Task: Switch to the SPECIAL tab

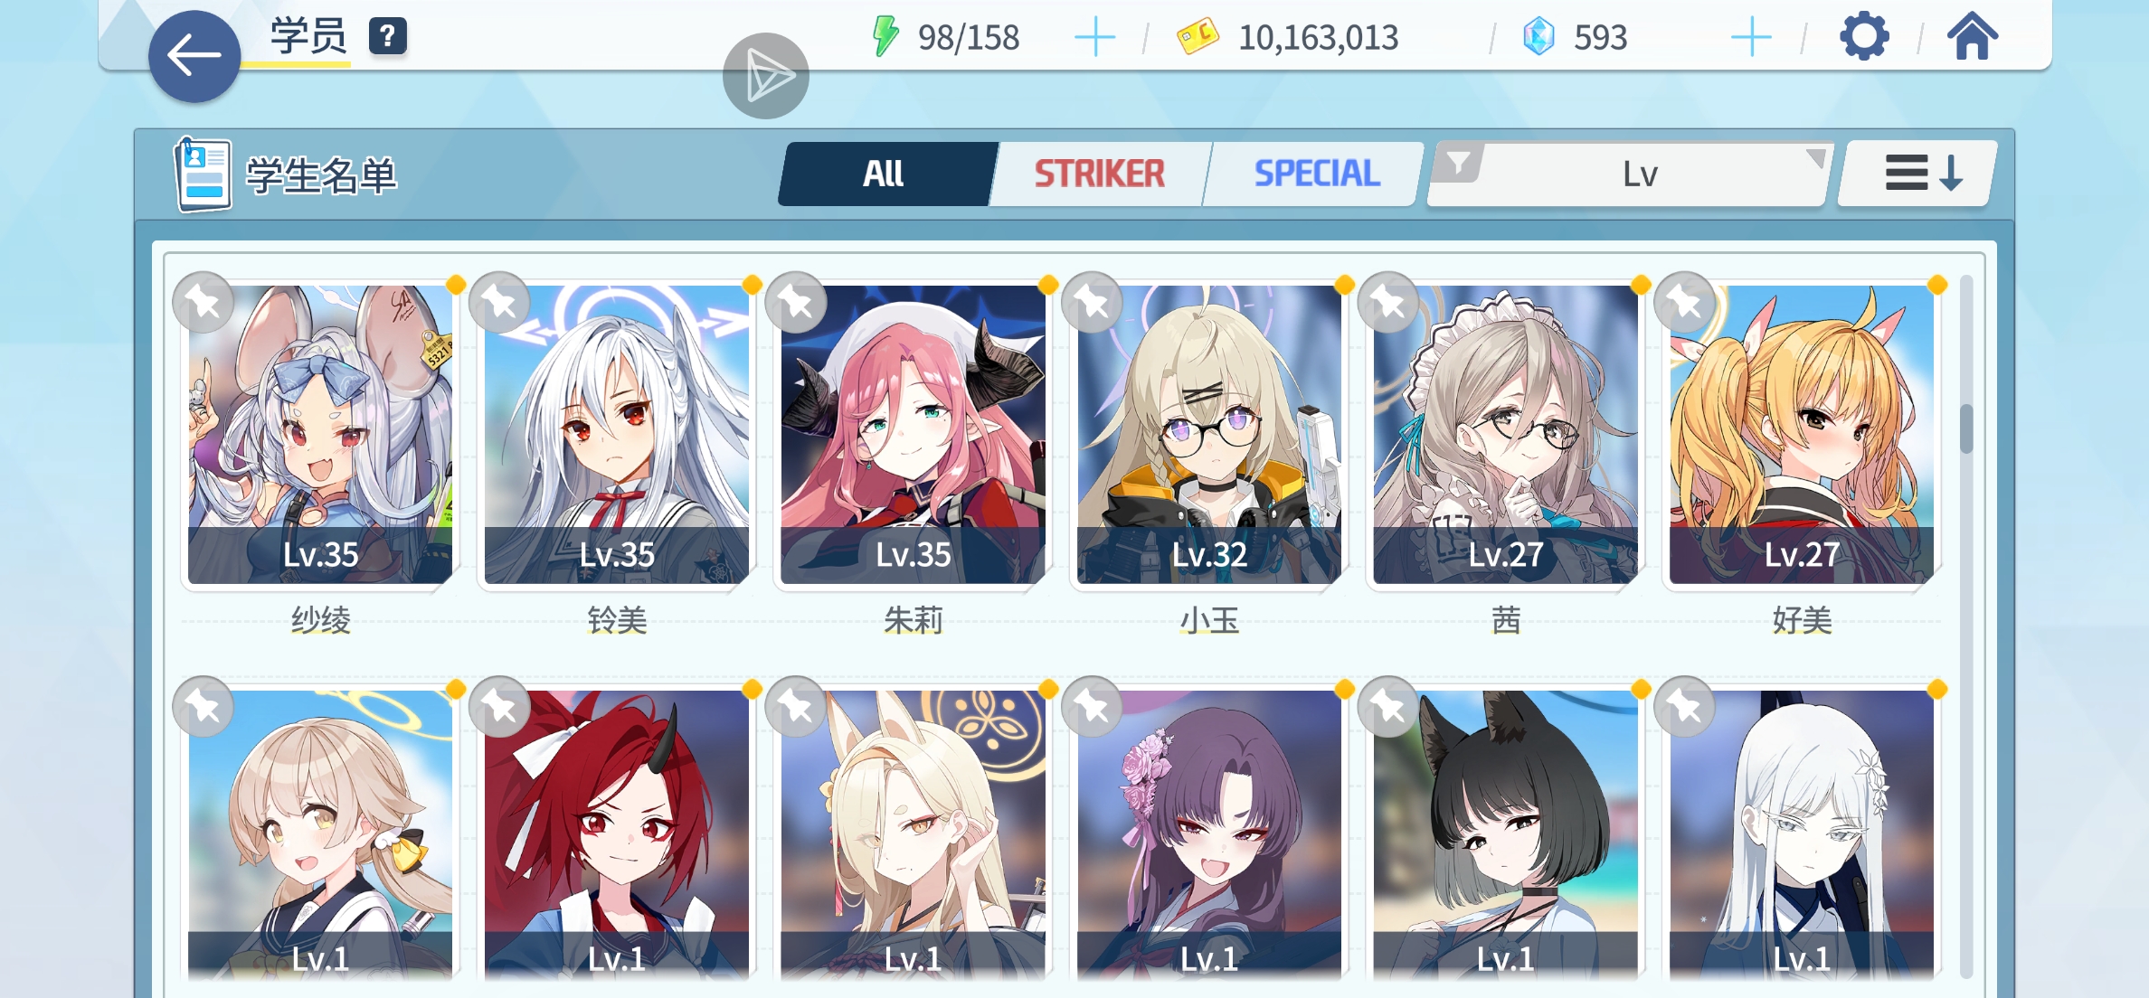Action: click(1317, 174)
